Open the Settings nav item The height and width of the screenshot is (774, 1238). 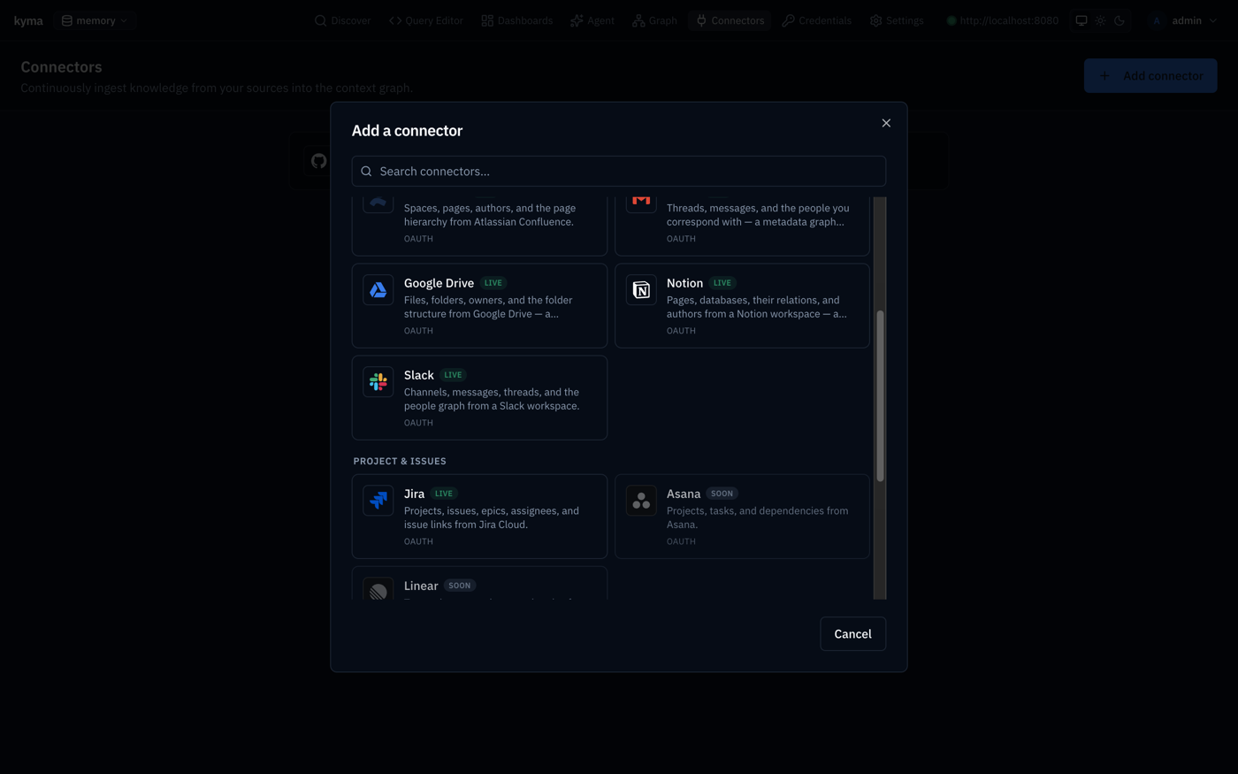pos(897,20)
